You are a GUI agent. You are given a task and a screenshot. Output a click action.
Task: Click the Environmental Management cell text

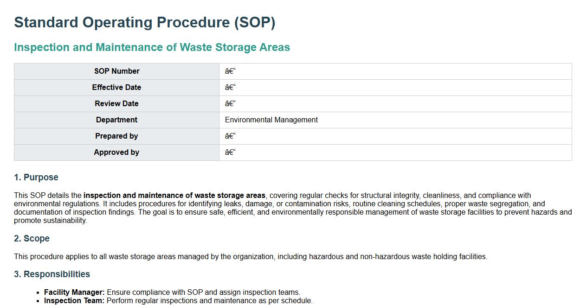tap(271, 120)
